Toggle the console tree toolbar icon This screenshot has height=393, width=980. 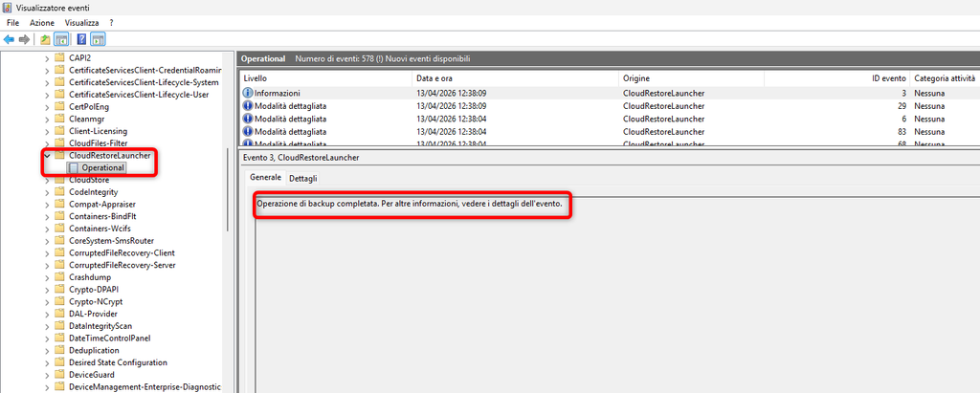click(x=61, y=39)
